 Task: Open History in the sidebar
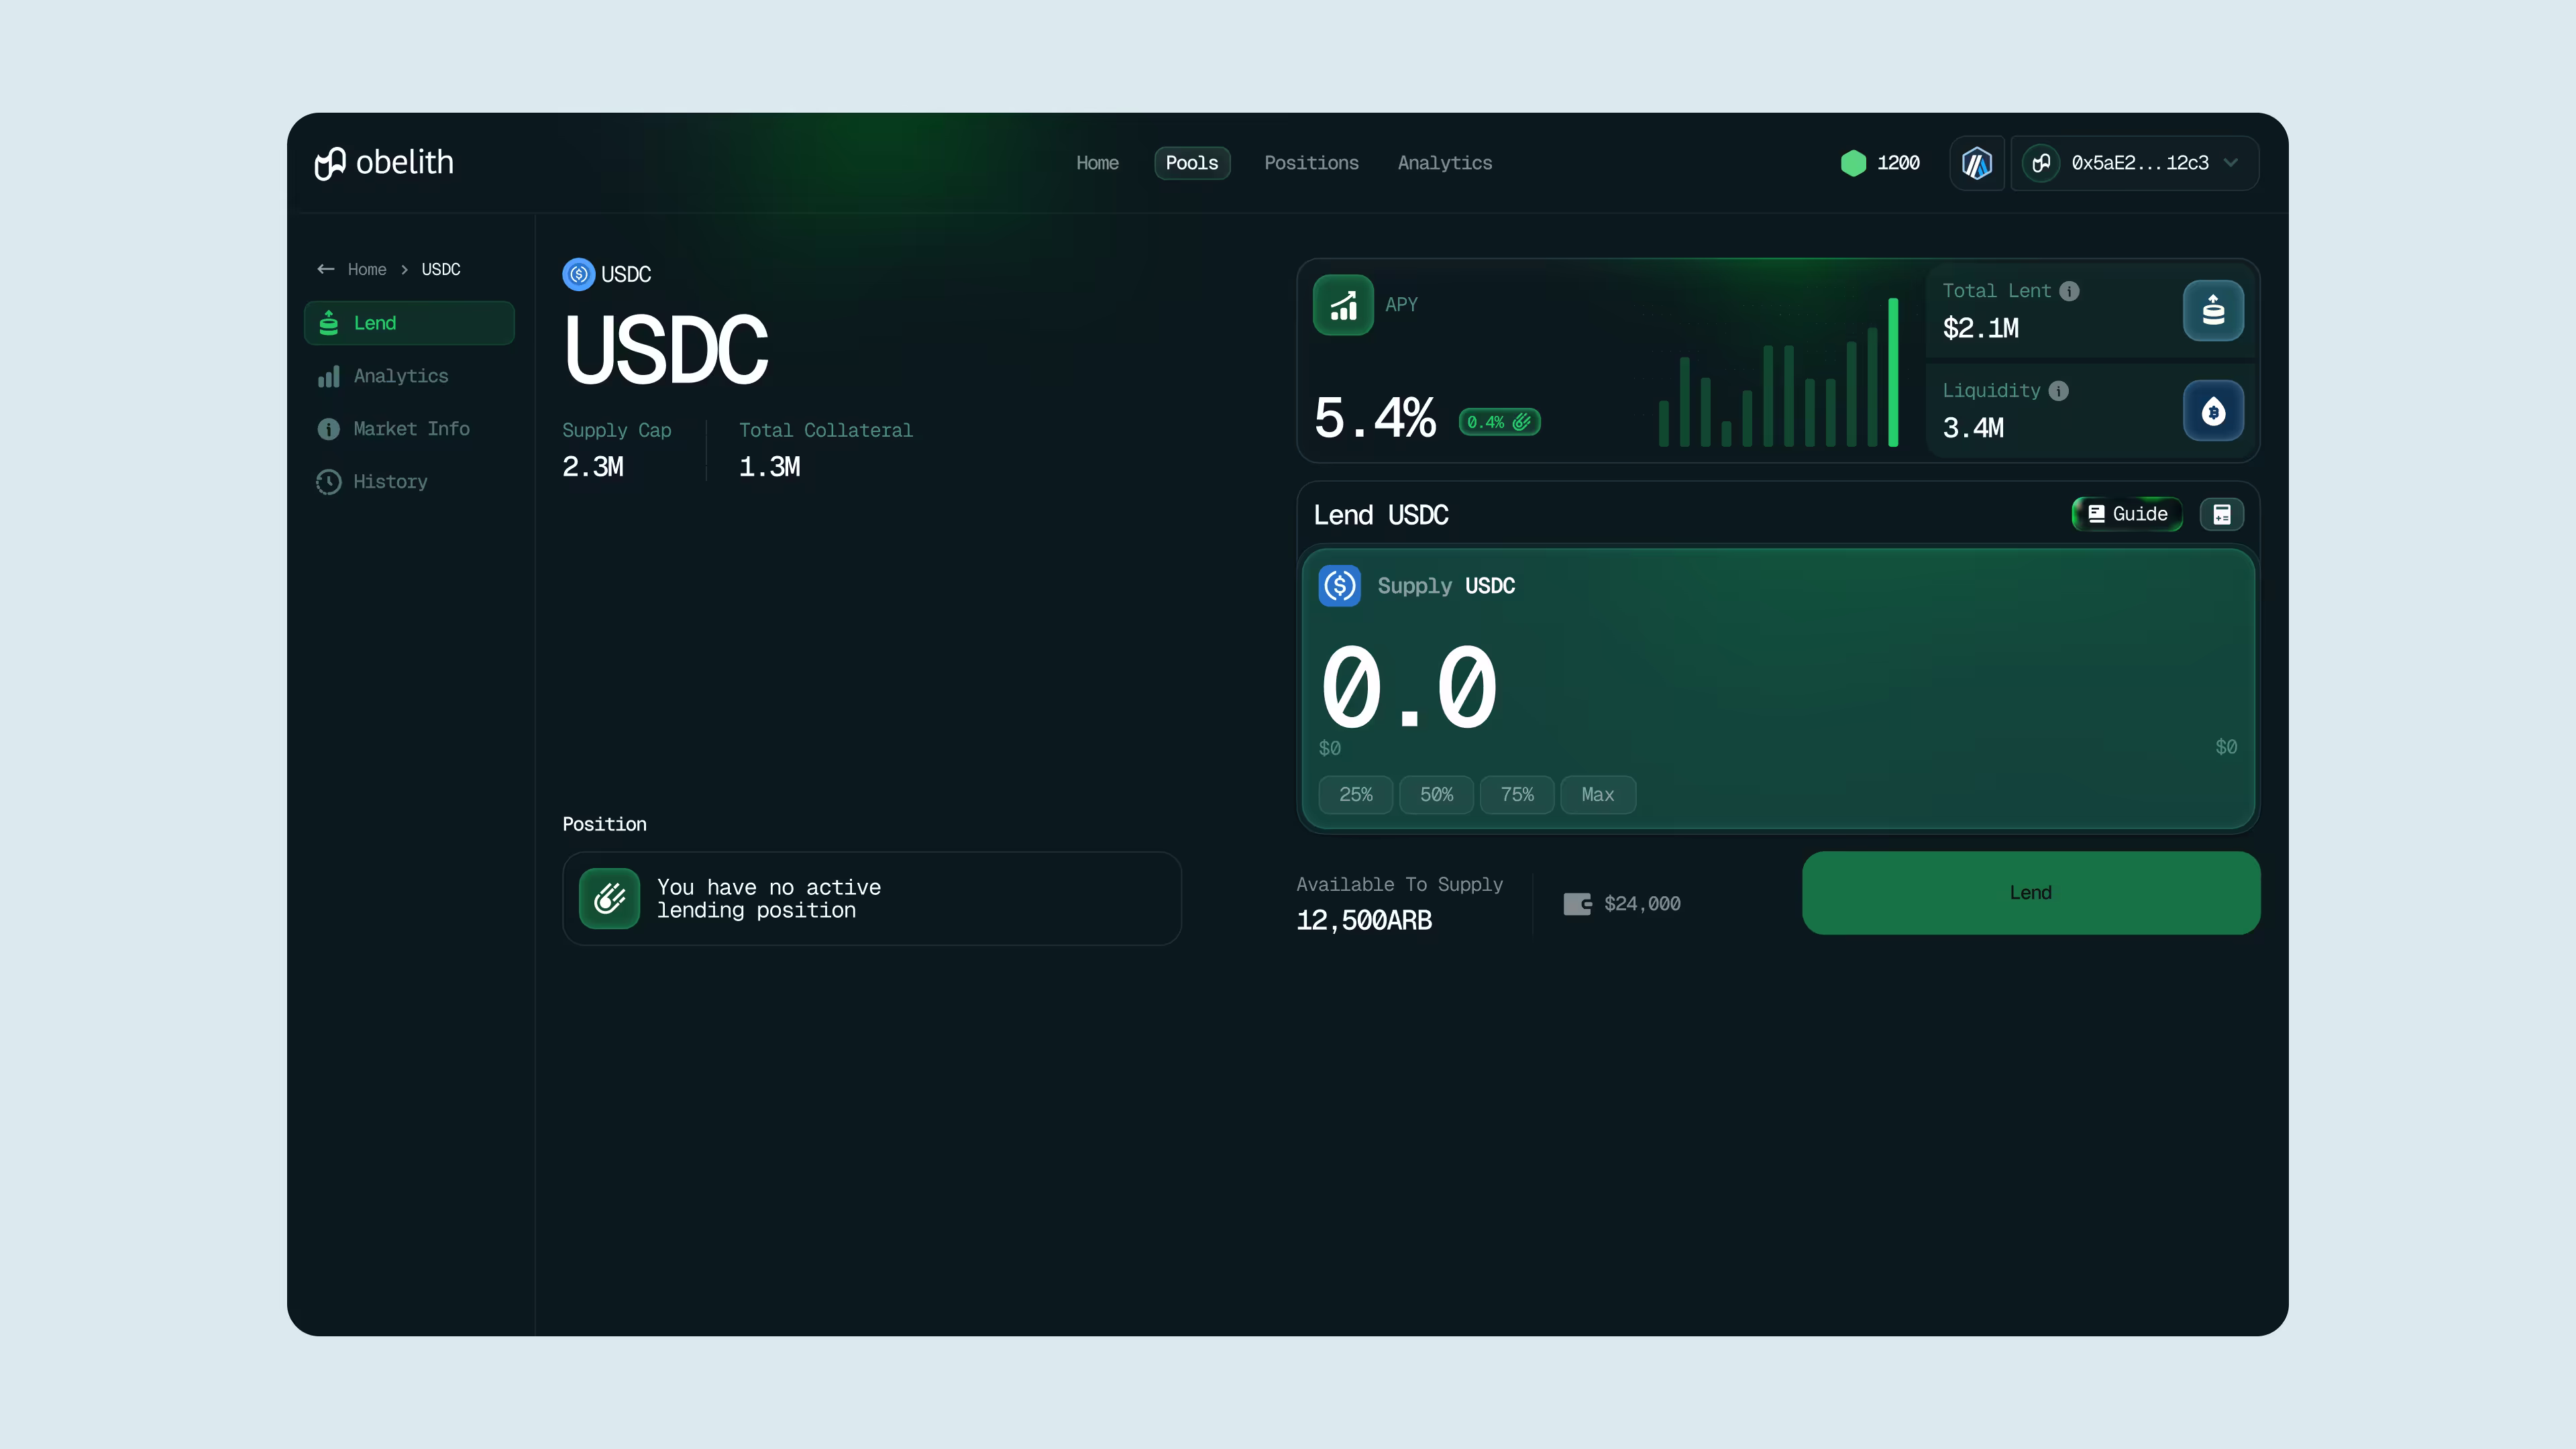click(x=390, y=482)
